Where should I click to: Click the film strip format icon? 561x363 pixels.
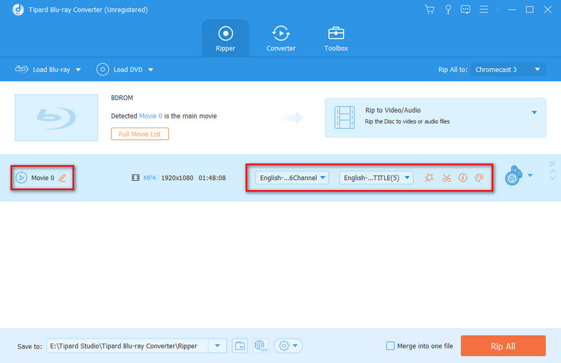click(135, 178)
